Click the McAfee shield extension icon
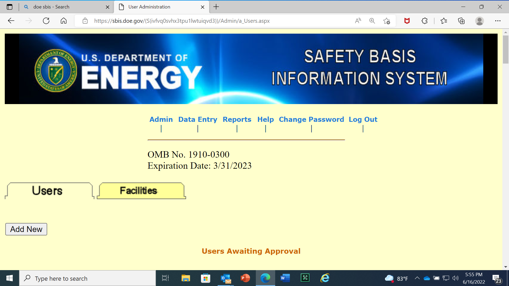Viewport: 509px width, 286px height. coord(407,21)
